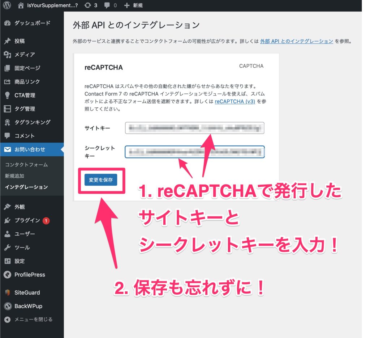Viewport: 370px width, 338px height.
Task: Click the サイトキー input field
Action: (x=195, y=128)
